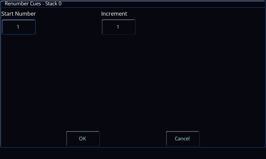Confirm renumbering with OK
Viewport: 266px width, 159px height.
pyautogui.click(x=83, y=138)
